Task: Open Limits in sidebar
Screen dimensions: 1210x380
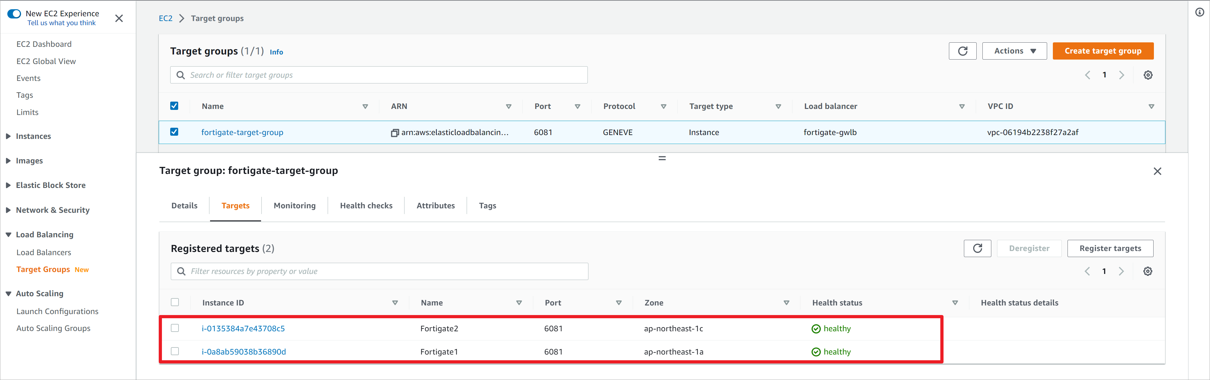Action: 27,112
